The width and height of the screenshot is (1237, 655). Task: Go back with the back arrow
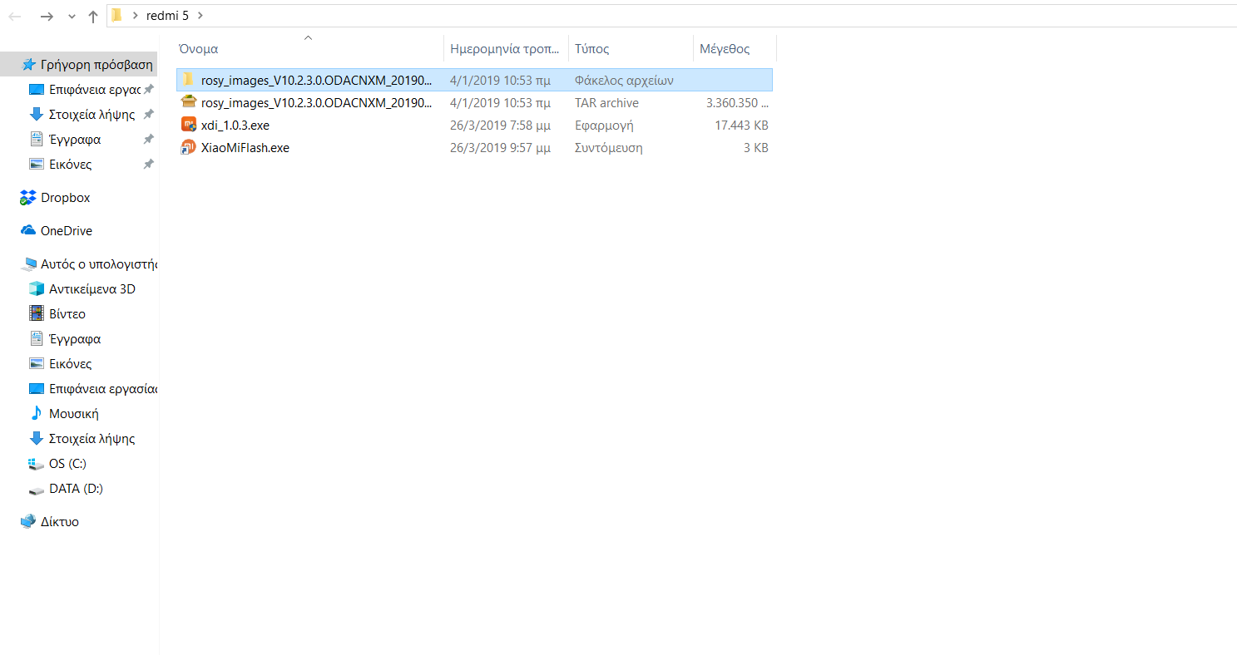pos(15,16)
